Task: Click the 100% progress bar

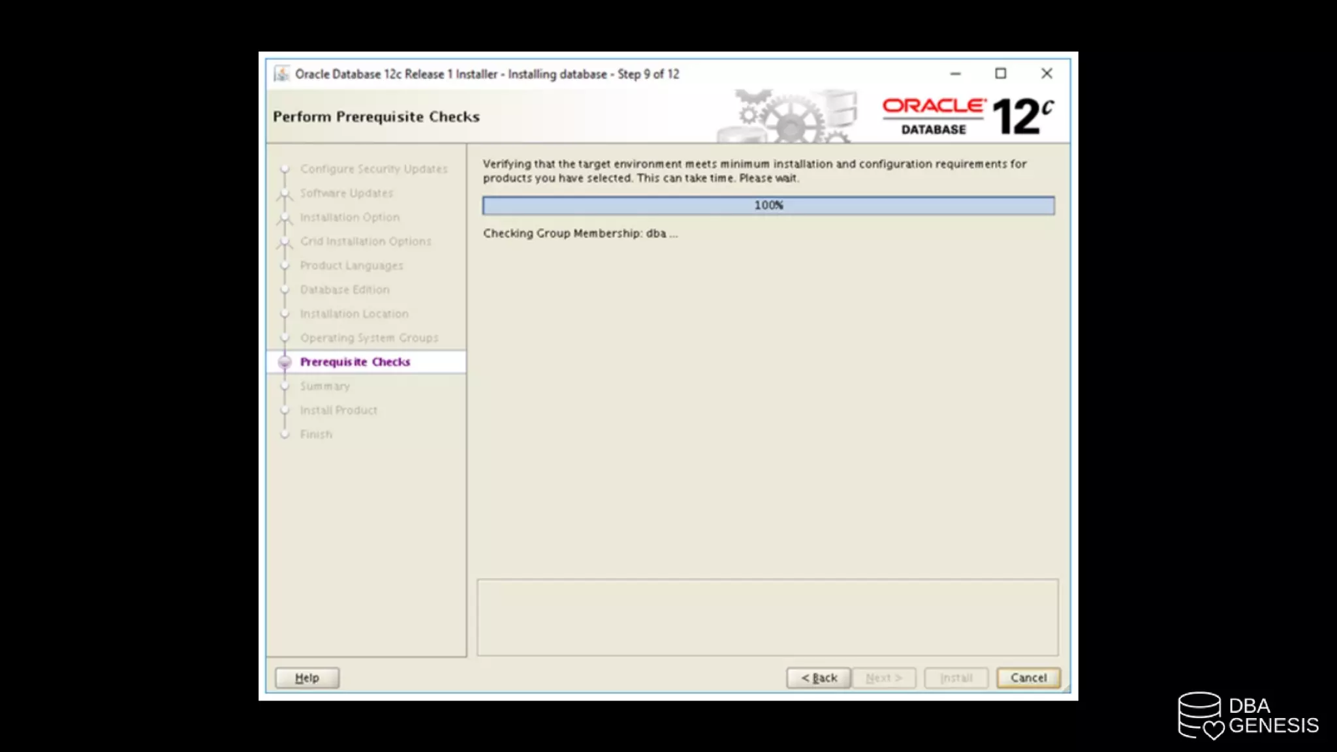Action: [x=768, y=206]
